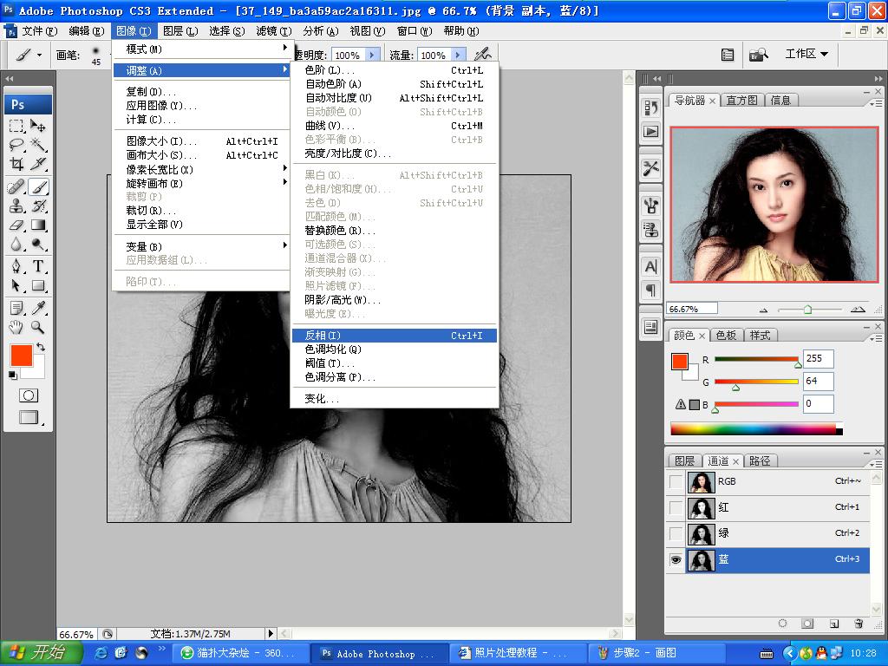Delete current channel trash icon
The width and height of the screenshot is (888, 666).
pyautogui.click(x=859, y=624)
